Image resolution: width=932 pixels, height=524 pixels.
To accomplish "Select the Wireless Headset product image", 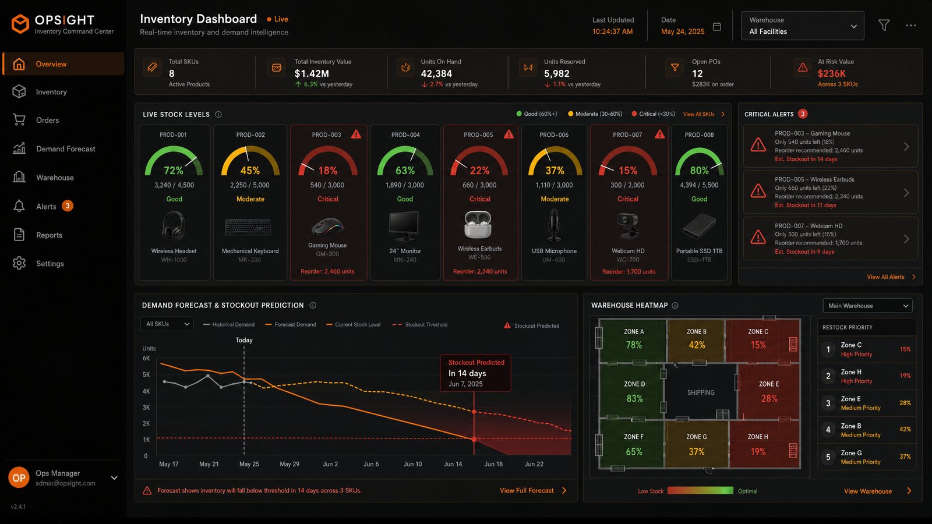I will [x=174, y=226].
